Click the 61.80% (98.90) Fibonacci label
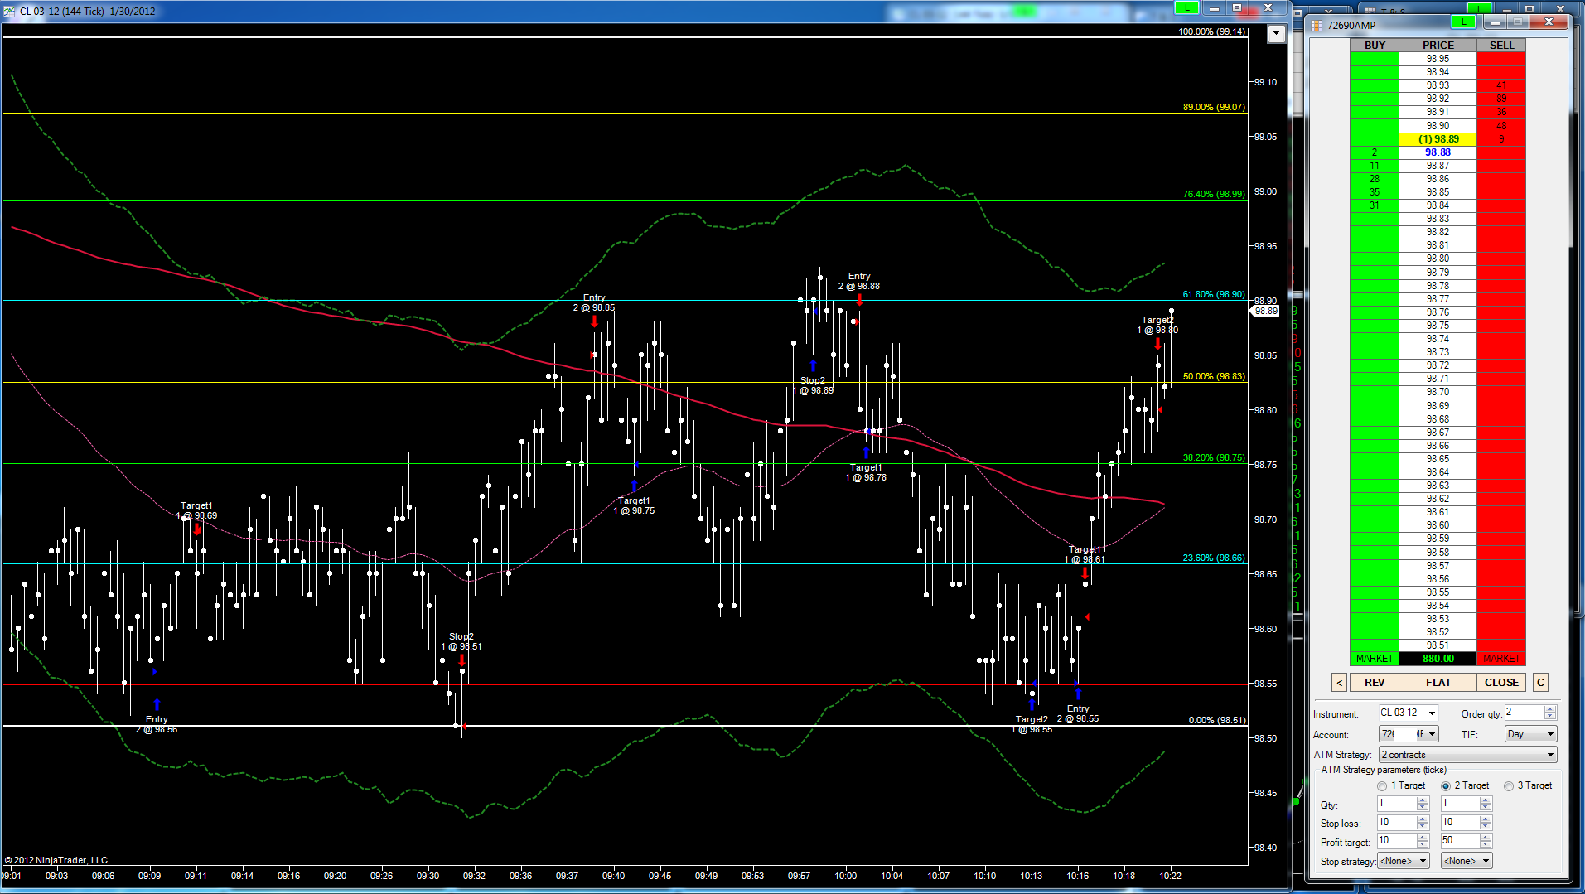 (x=1214, y=294)
